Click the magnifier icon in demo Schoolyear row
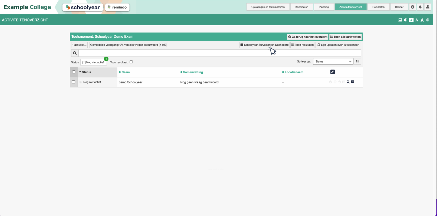 tap(348, 82)
